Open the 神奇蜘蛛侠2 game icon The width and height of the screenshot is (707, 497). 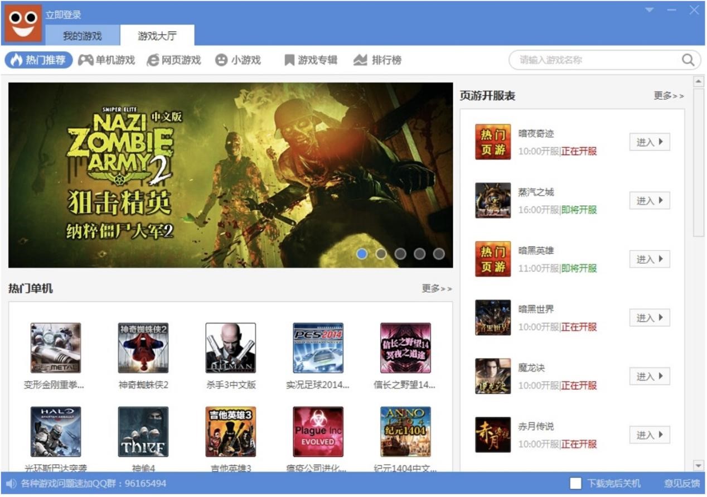pos(143,348)
